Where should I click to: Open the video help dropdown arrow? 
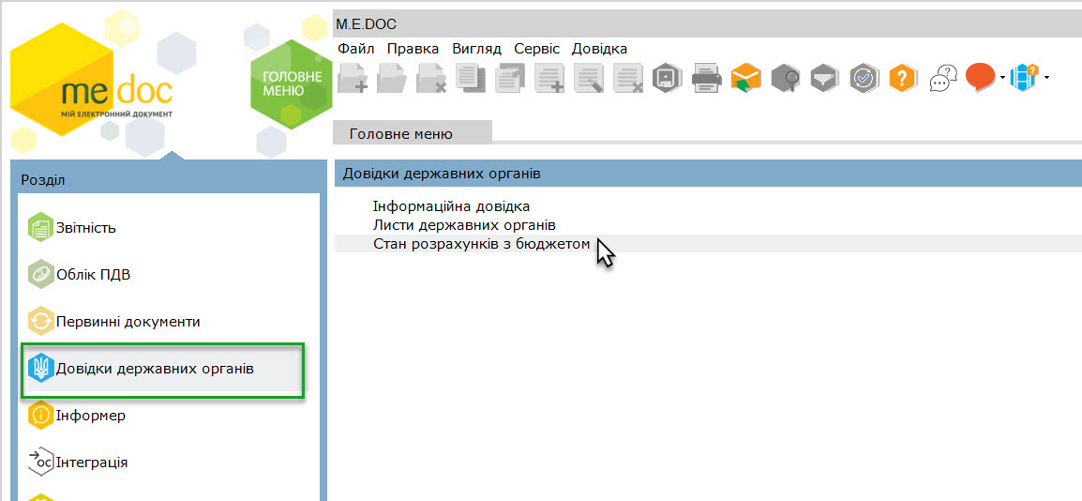tap(1046, 77)
